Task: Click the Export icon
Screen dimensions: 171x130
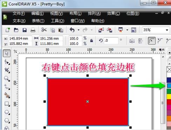Action: pos(109,30)
